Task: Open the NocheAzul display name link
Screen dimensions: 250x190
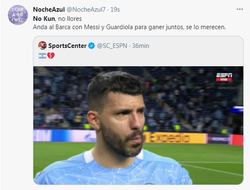Action: click(48, 10)
